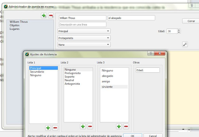The image size is (199, 137).
Task: Click the red remove icon in the Administrador window
Action: point(51,16)
